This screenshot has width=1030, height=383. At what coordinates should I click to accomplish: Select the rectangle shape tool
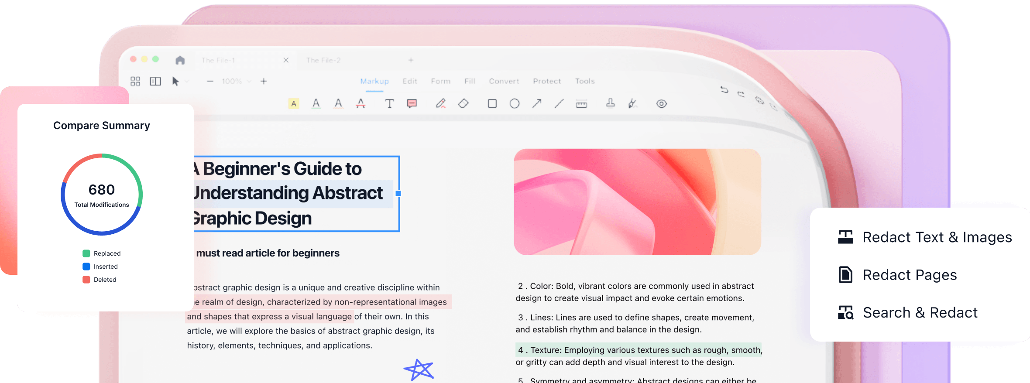[x=492, y=103]
